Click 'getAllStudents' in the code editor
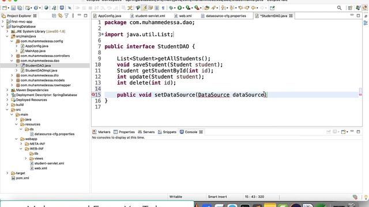Screen dimensions: 369x207 point(179,59)
